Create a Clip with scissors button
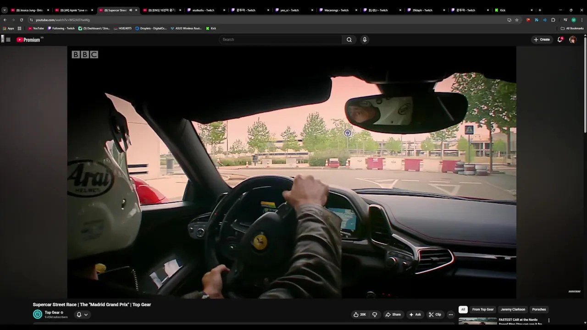The image size is (587, 330). click(435, 314)
